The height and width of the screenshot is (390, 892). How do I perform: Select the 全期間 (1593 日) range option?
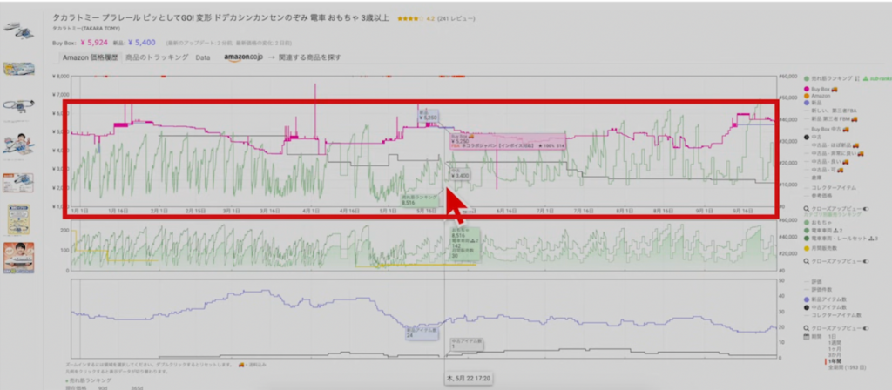pyautogui.click(x=841, y=366)
